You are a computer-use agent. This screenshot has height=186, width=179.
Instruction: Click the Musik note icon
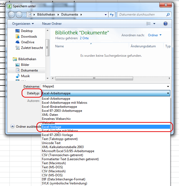point(18,76)
